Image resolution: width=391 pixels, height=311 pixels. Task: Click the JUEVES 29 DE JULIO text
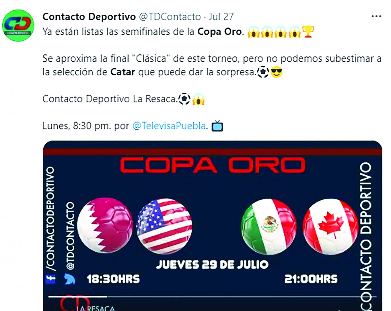pos(212,264)
